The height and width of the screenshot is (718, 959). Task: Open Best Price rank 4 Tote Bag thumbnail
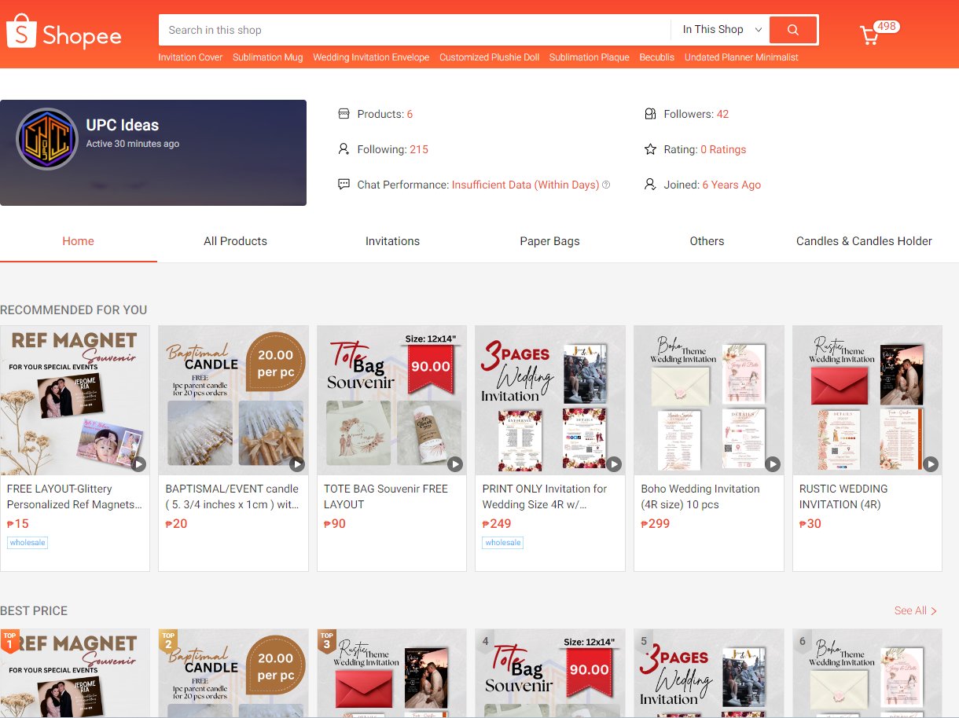point(550,672)
